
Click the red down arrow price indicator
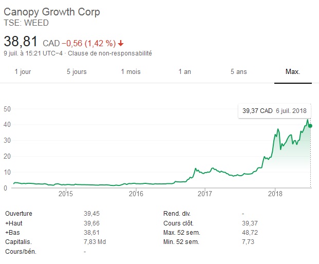click(121, 43)
